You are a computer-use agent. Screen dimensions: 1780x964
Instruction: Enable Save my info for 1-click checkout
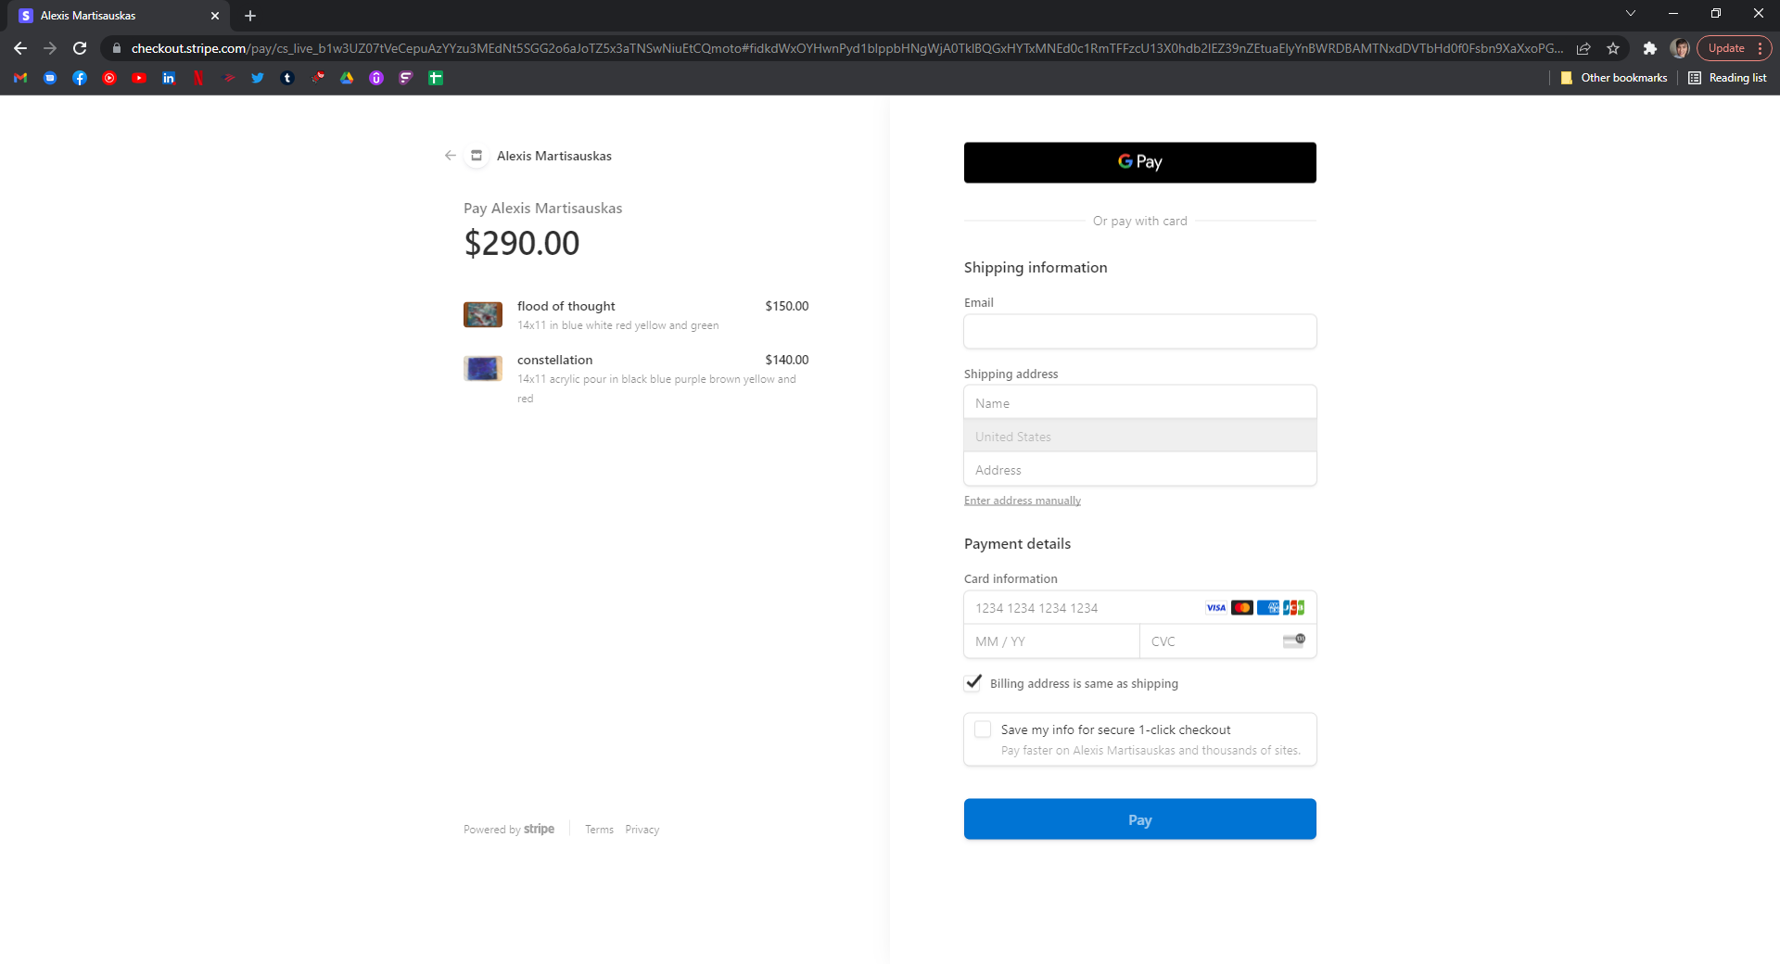pos(983,729)
